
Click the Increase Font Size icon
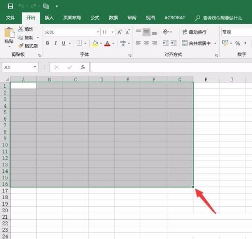[x=119, y=32]
